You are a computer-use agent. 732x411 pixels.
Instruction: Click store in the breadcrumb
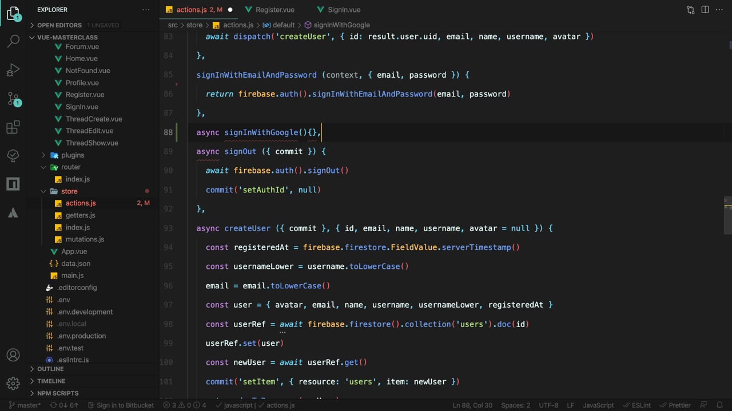click(194, 25)
